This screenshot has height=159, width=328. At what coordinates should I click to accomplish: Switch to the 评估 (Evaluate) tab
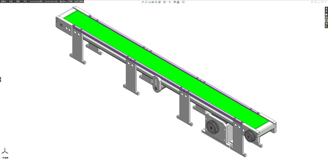click(25, 1)
